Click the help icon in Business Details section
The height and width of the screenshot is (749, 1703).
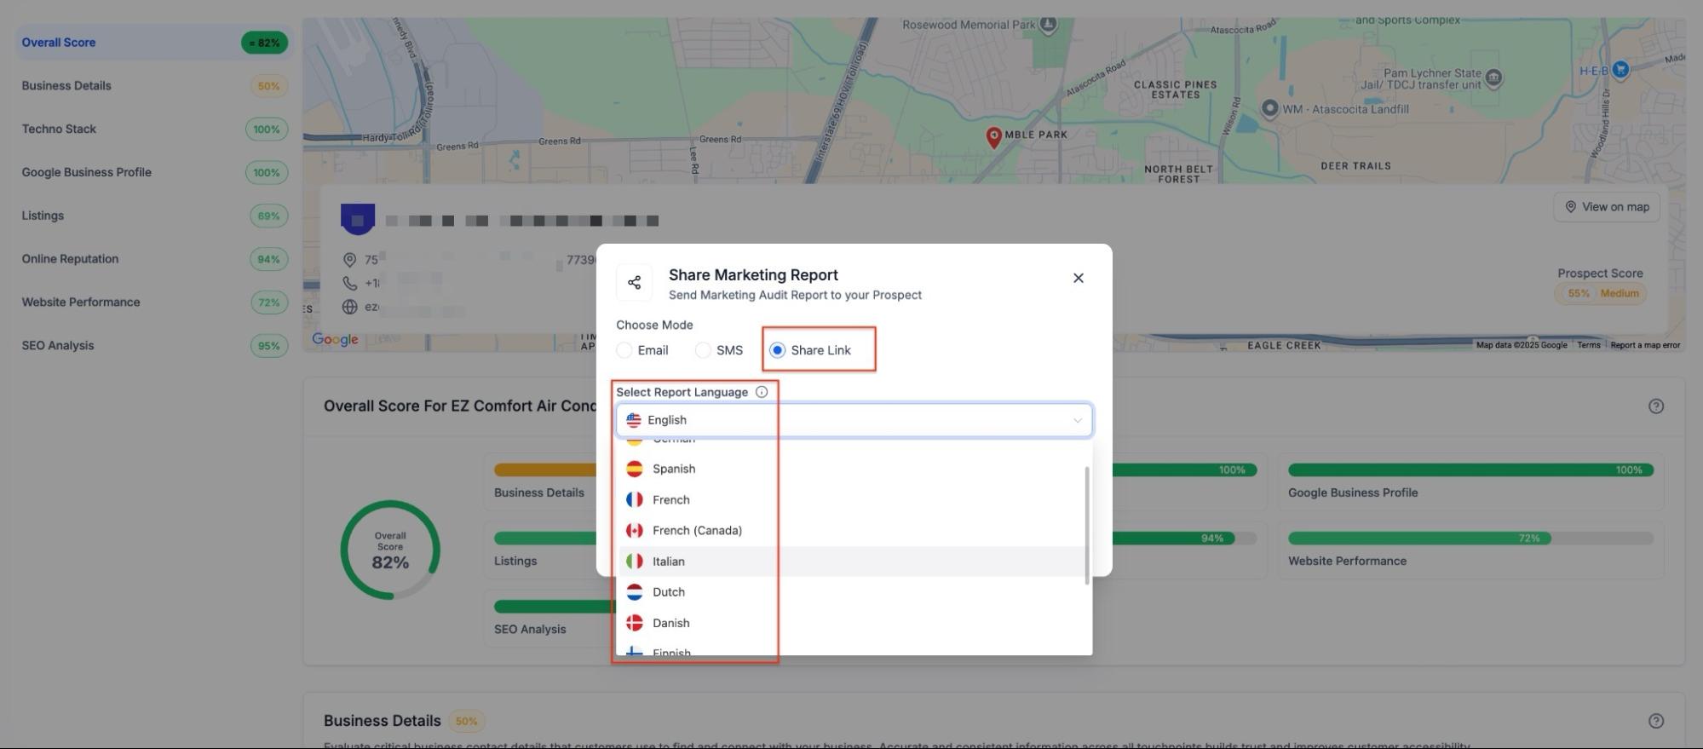pyautogui.click(x=1655, y=721)
